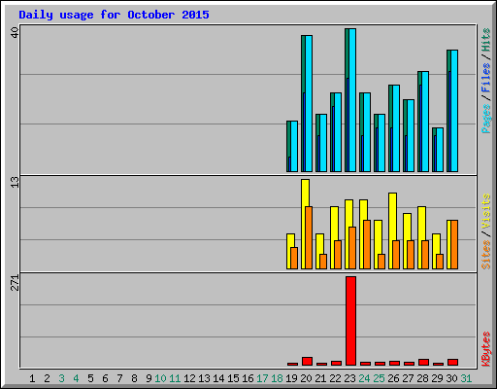
Task: Click the cyan hits bar for day 19
Action: pos(294,147)
